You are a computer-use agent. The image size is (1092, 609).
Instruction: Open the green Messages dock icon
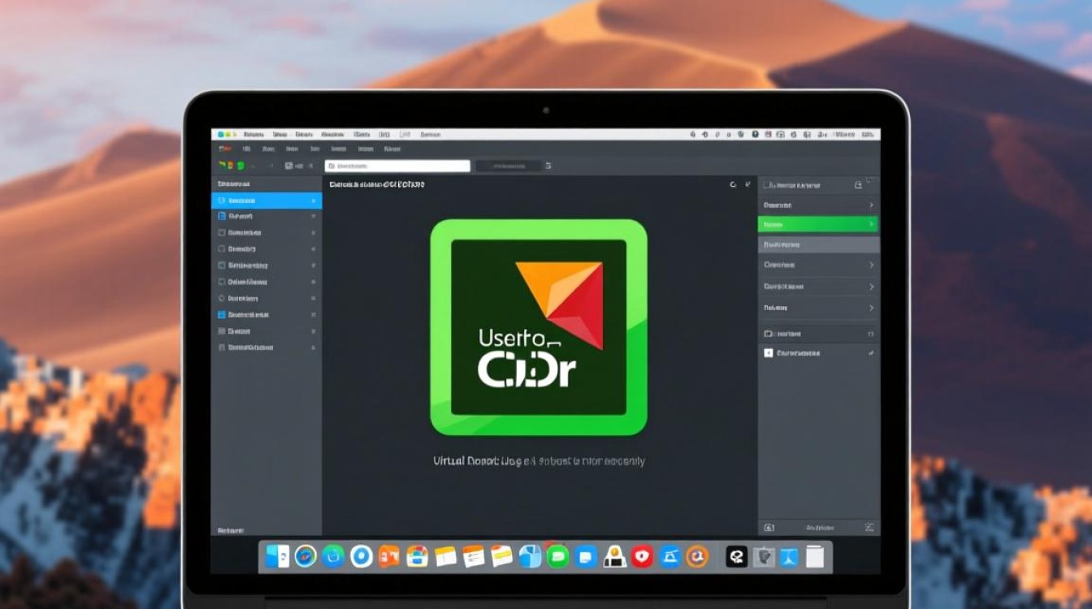(x=557, y=556)
